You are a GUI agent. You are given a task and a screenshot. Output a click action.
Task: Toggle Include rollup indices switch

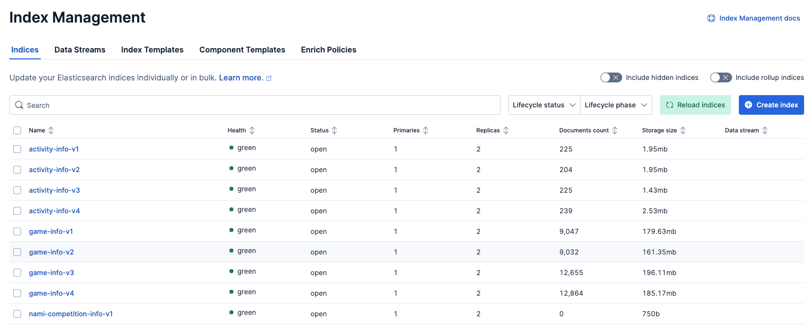721,77
